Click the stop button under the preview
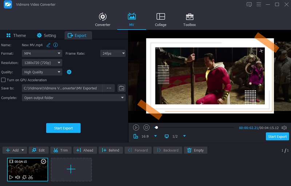This screenshot has width=291, height=186. click(x=146, y=127)
